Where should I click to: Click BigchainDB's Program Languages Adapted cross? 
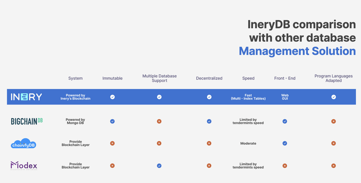333,121
